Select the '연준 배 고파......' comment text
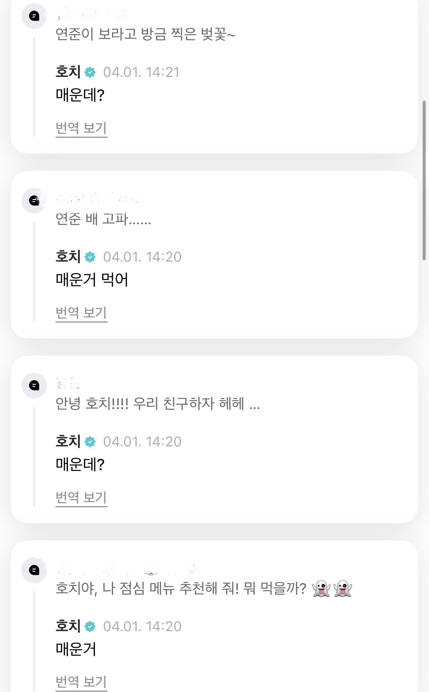The height and width of the screenshot is (692, 429). pyautogui.click(x=103, y=220)
